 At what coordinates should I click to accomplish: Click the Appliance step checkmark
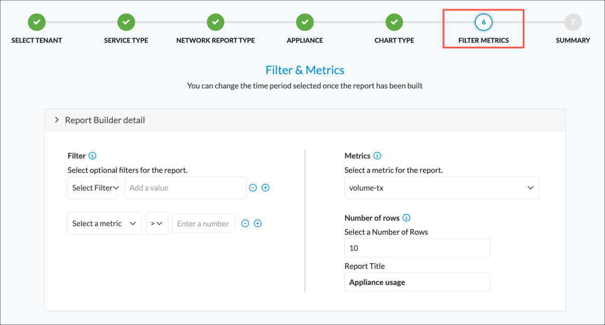pyautogui.click(x=305, y=22)
